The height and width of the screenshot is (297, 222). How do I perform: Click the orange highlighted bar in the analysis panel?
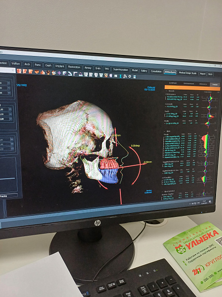coord(192,88)
